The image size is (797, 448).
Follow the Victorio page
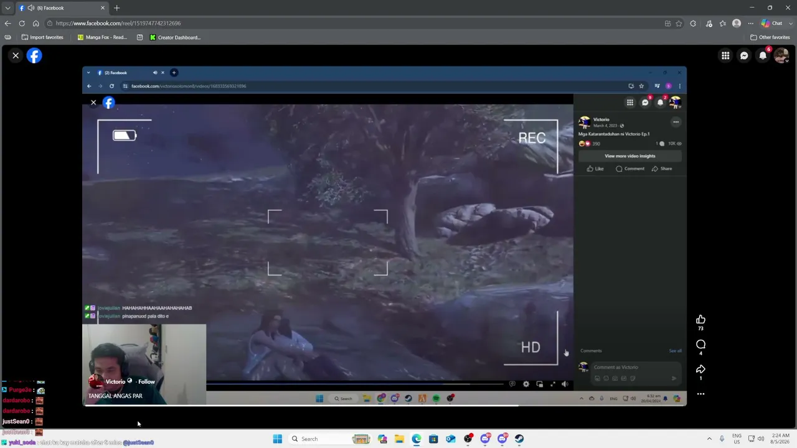(146, 381)
